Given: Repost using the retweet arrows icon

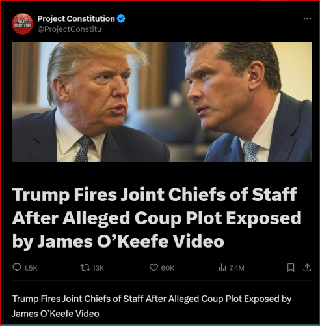Looking at the screenshot, I should tap(85, 267).
